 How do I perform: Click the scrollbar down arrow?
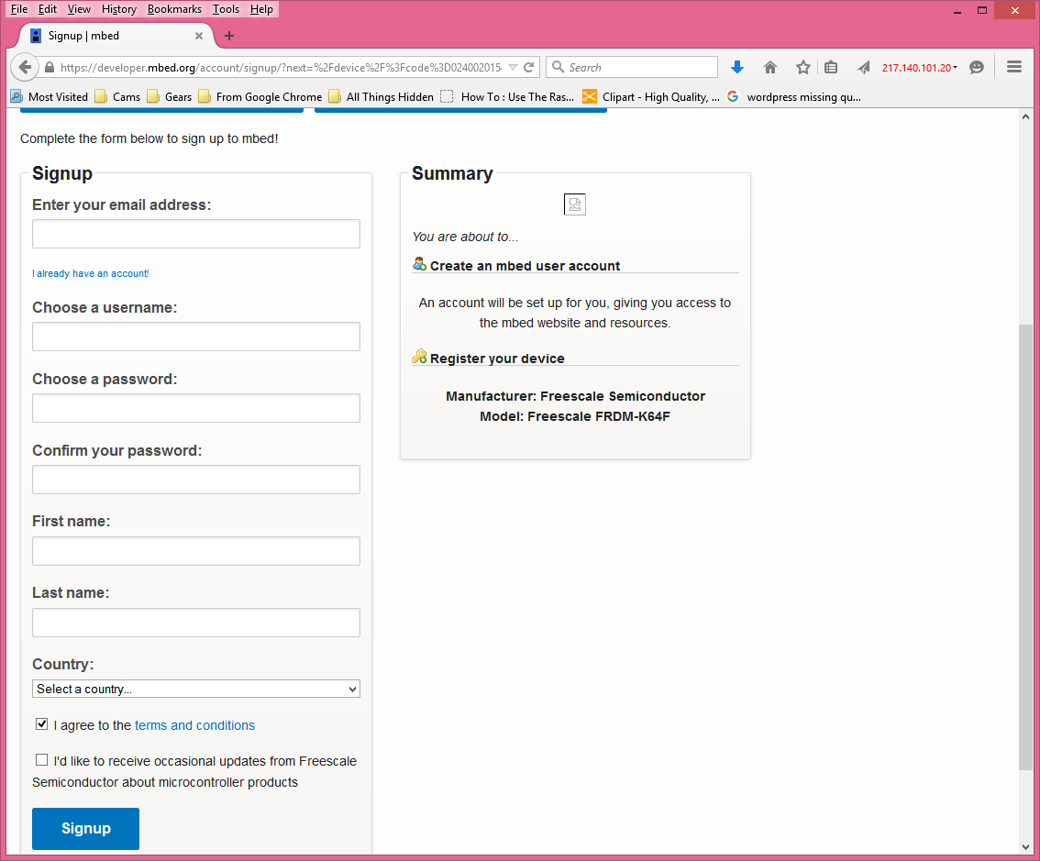coord(1025,847)
